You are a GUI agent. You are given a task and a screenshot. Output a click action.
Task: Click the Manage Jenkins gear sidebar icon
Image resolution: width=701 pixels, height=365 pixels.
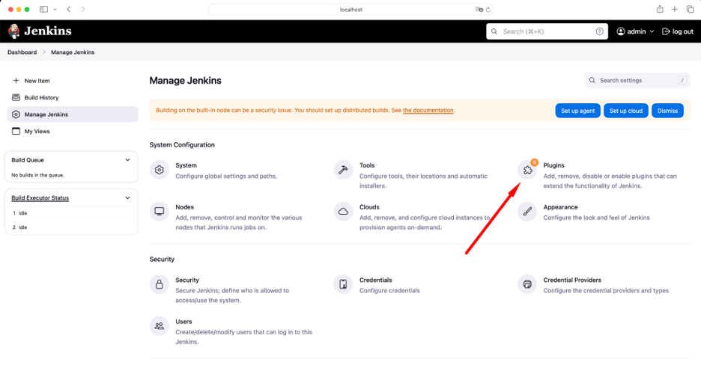[16, 114]
